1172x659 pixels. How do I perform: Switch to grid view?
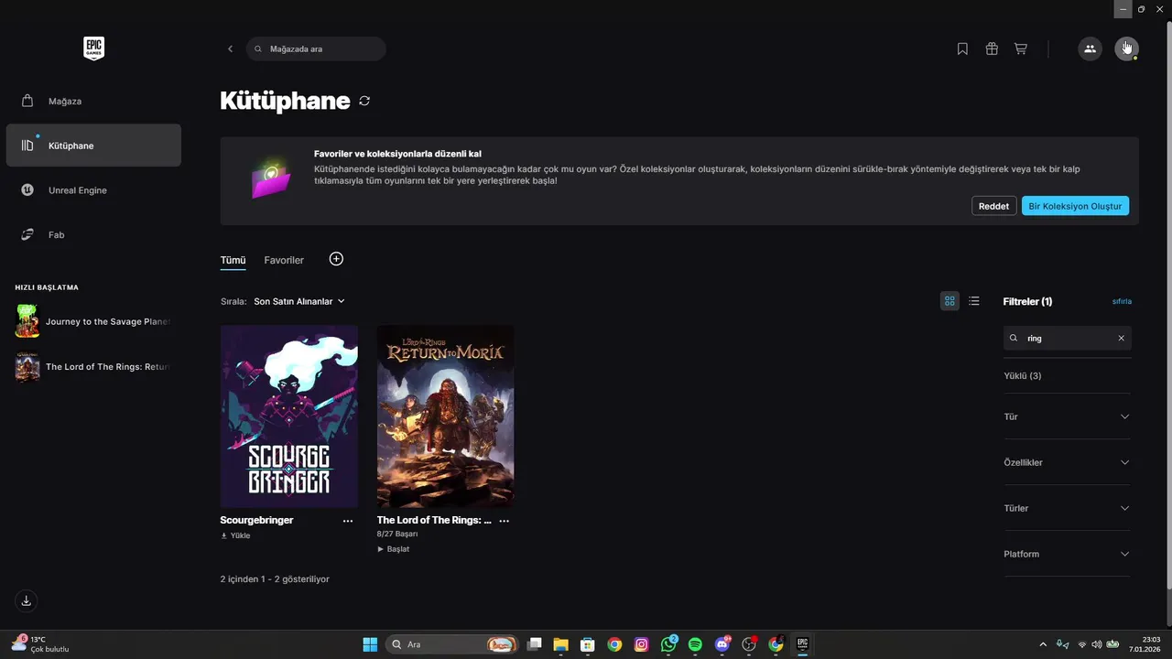950,300
